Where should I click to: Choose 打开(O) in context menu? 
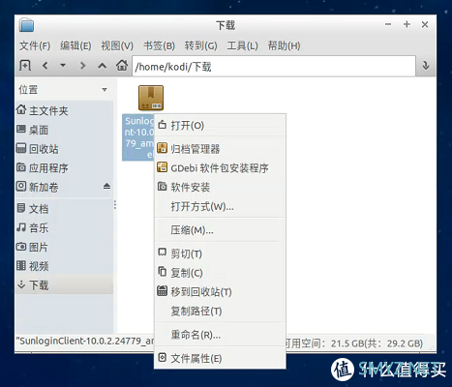tap(220, 125)
